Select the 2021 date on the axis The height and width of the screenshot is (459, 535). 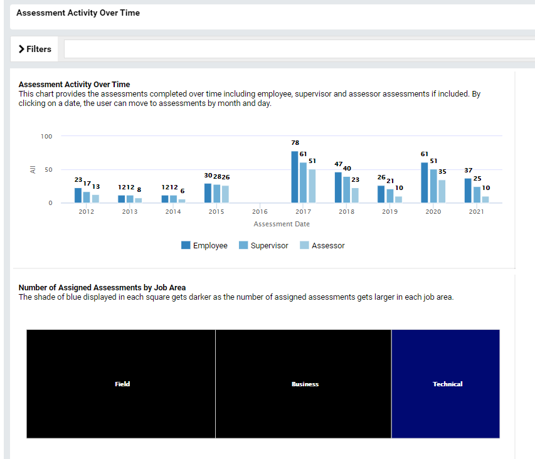[x=476, y=212]
